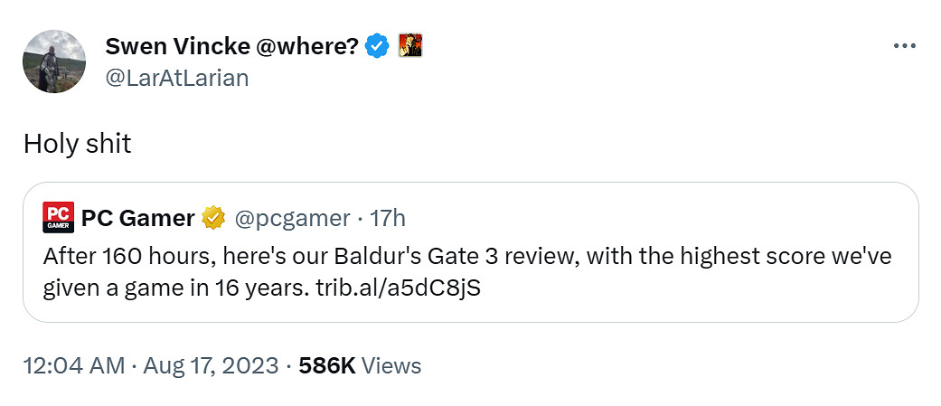Open the trib.al/a5dC8jS review link

click(400, 286)
